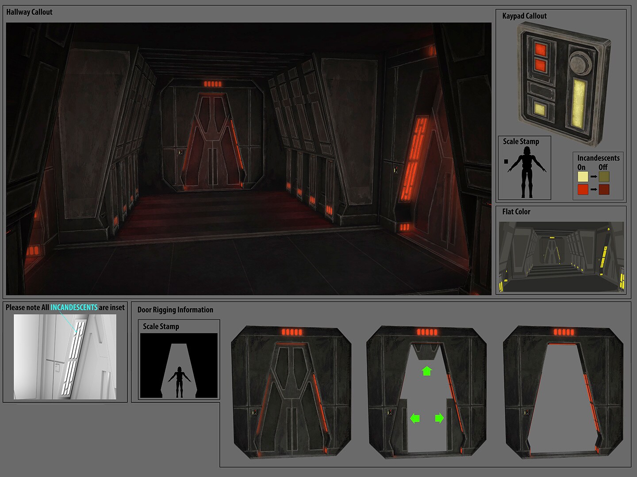This screenshot has width=637, height=477.
Task: Click the black arrow between the yellow swatches
Action: pyautogui.click(x=594, y=177)
